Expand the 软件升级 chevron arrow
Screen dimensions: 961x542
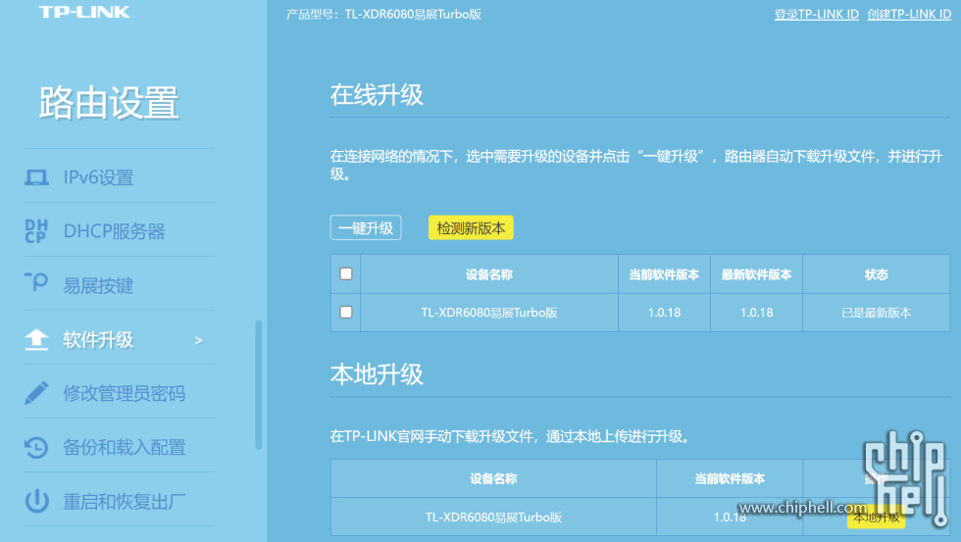[198, 340]
